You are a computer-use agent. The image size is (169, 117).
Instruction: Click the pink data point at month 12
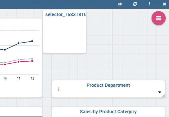(x=32, y=61)
